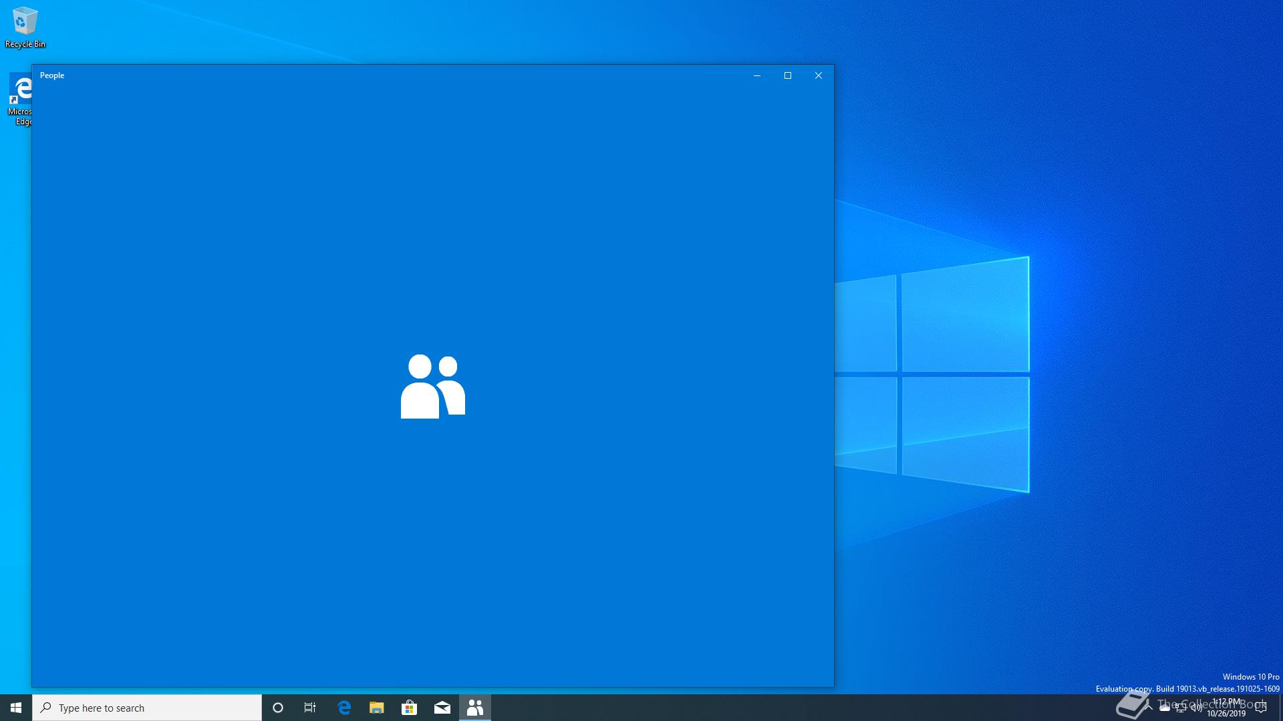Image resolution: width=1283 pixels, height=721 pixels.
Task: Open the Action Center notifications icon
Action: click(x=1261, y=708)
